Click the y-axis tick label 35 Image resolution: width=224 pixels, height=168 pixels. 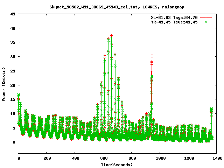13,42
